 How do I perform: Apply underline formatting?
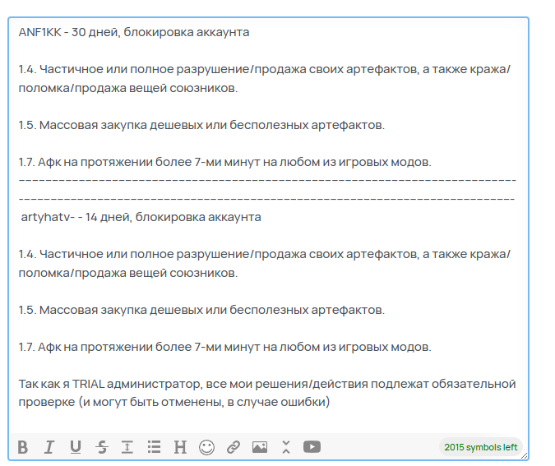[x=76, y=447]
